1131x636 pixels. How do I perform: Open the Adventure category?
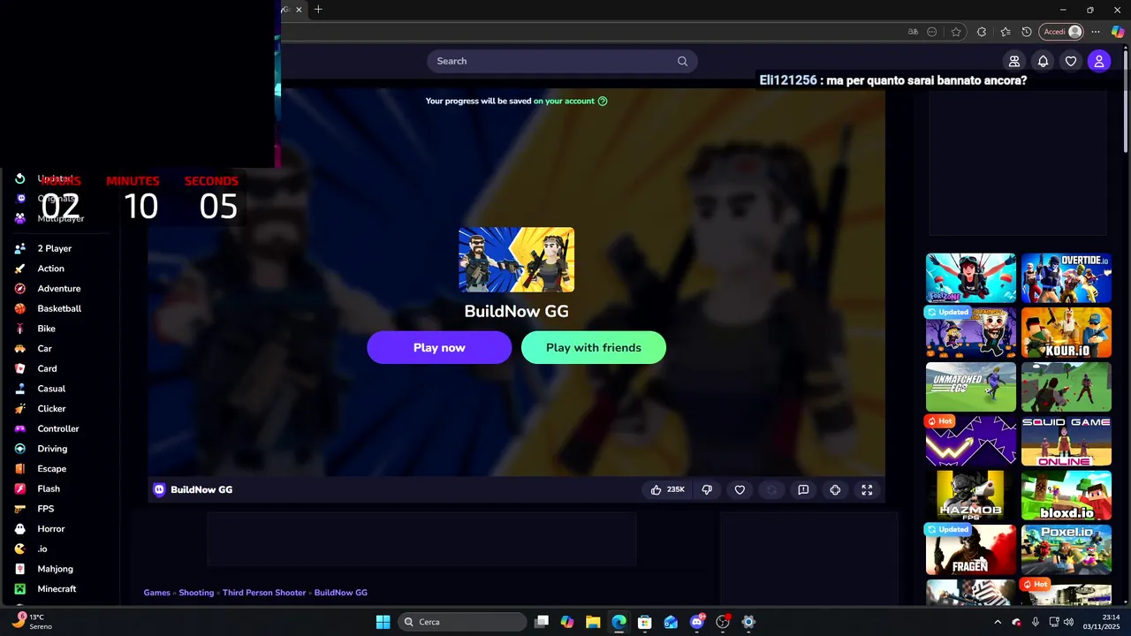[x=58, y=289]
